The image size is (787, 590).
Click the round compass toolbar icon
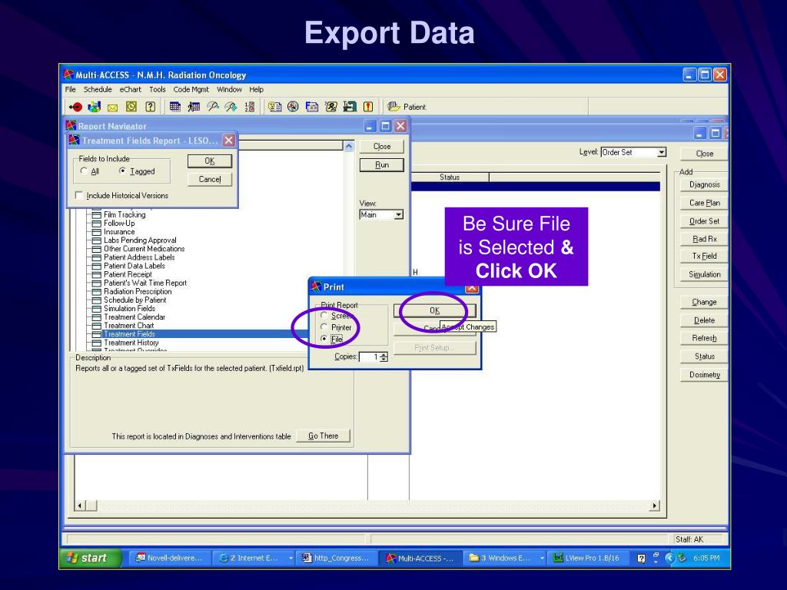pos(293,106)
